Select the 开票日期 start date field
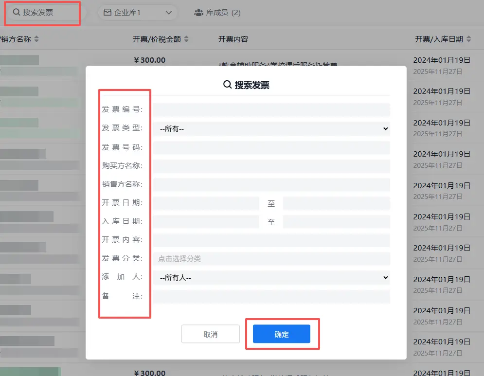 (206, 203)
